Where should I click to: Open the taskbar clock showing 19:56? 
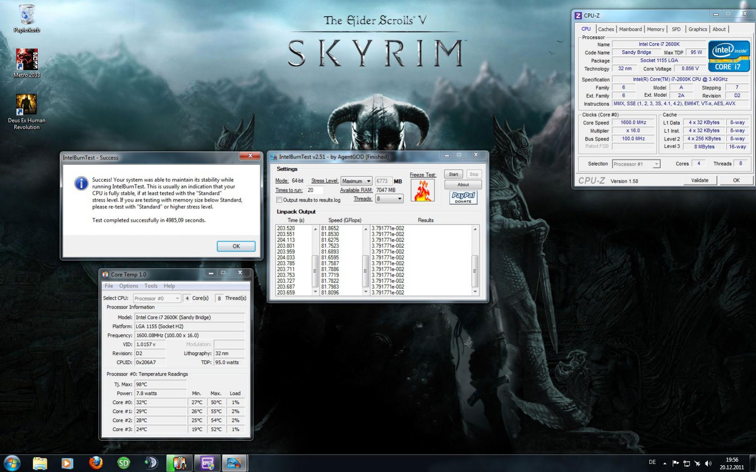(732, 463)
